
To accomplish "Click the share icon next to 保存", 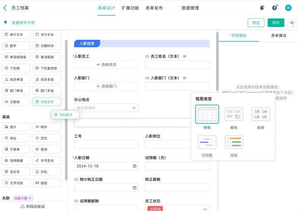I will click(292, 23).
